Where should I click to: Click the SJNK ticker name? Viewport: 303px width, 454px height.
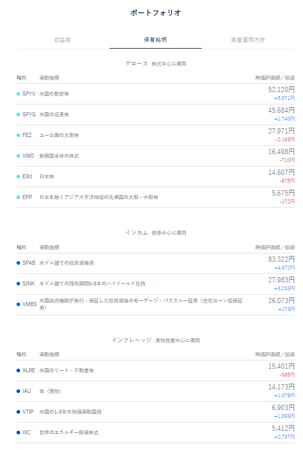click(28, 283)
